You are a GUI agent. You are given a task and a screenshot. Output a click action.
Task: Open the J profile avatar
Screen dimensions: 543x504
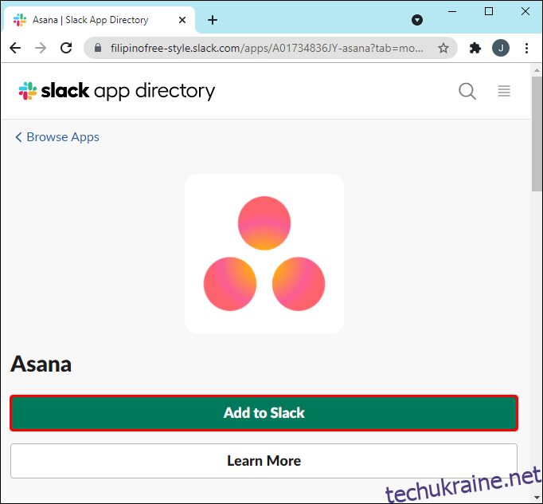tap(501, 48)
